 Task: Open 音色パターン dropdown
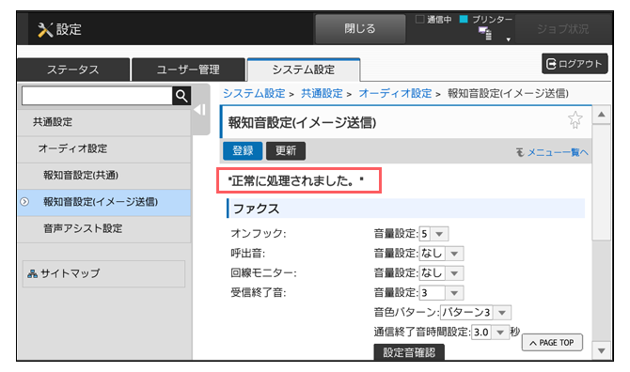point(476,313)
